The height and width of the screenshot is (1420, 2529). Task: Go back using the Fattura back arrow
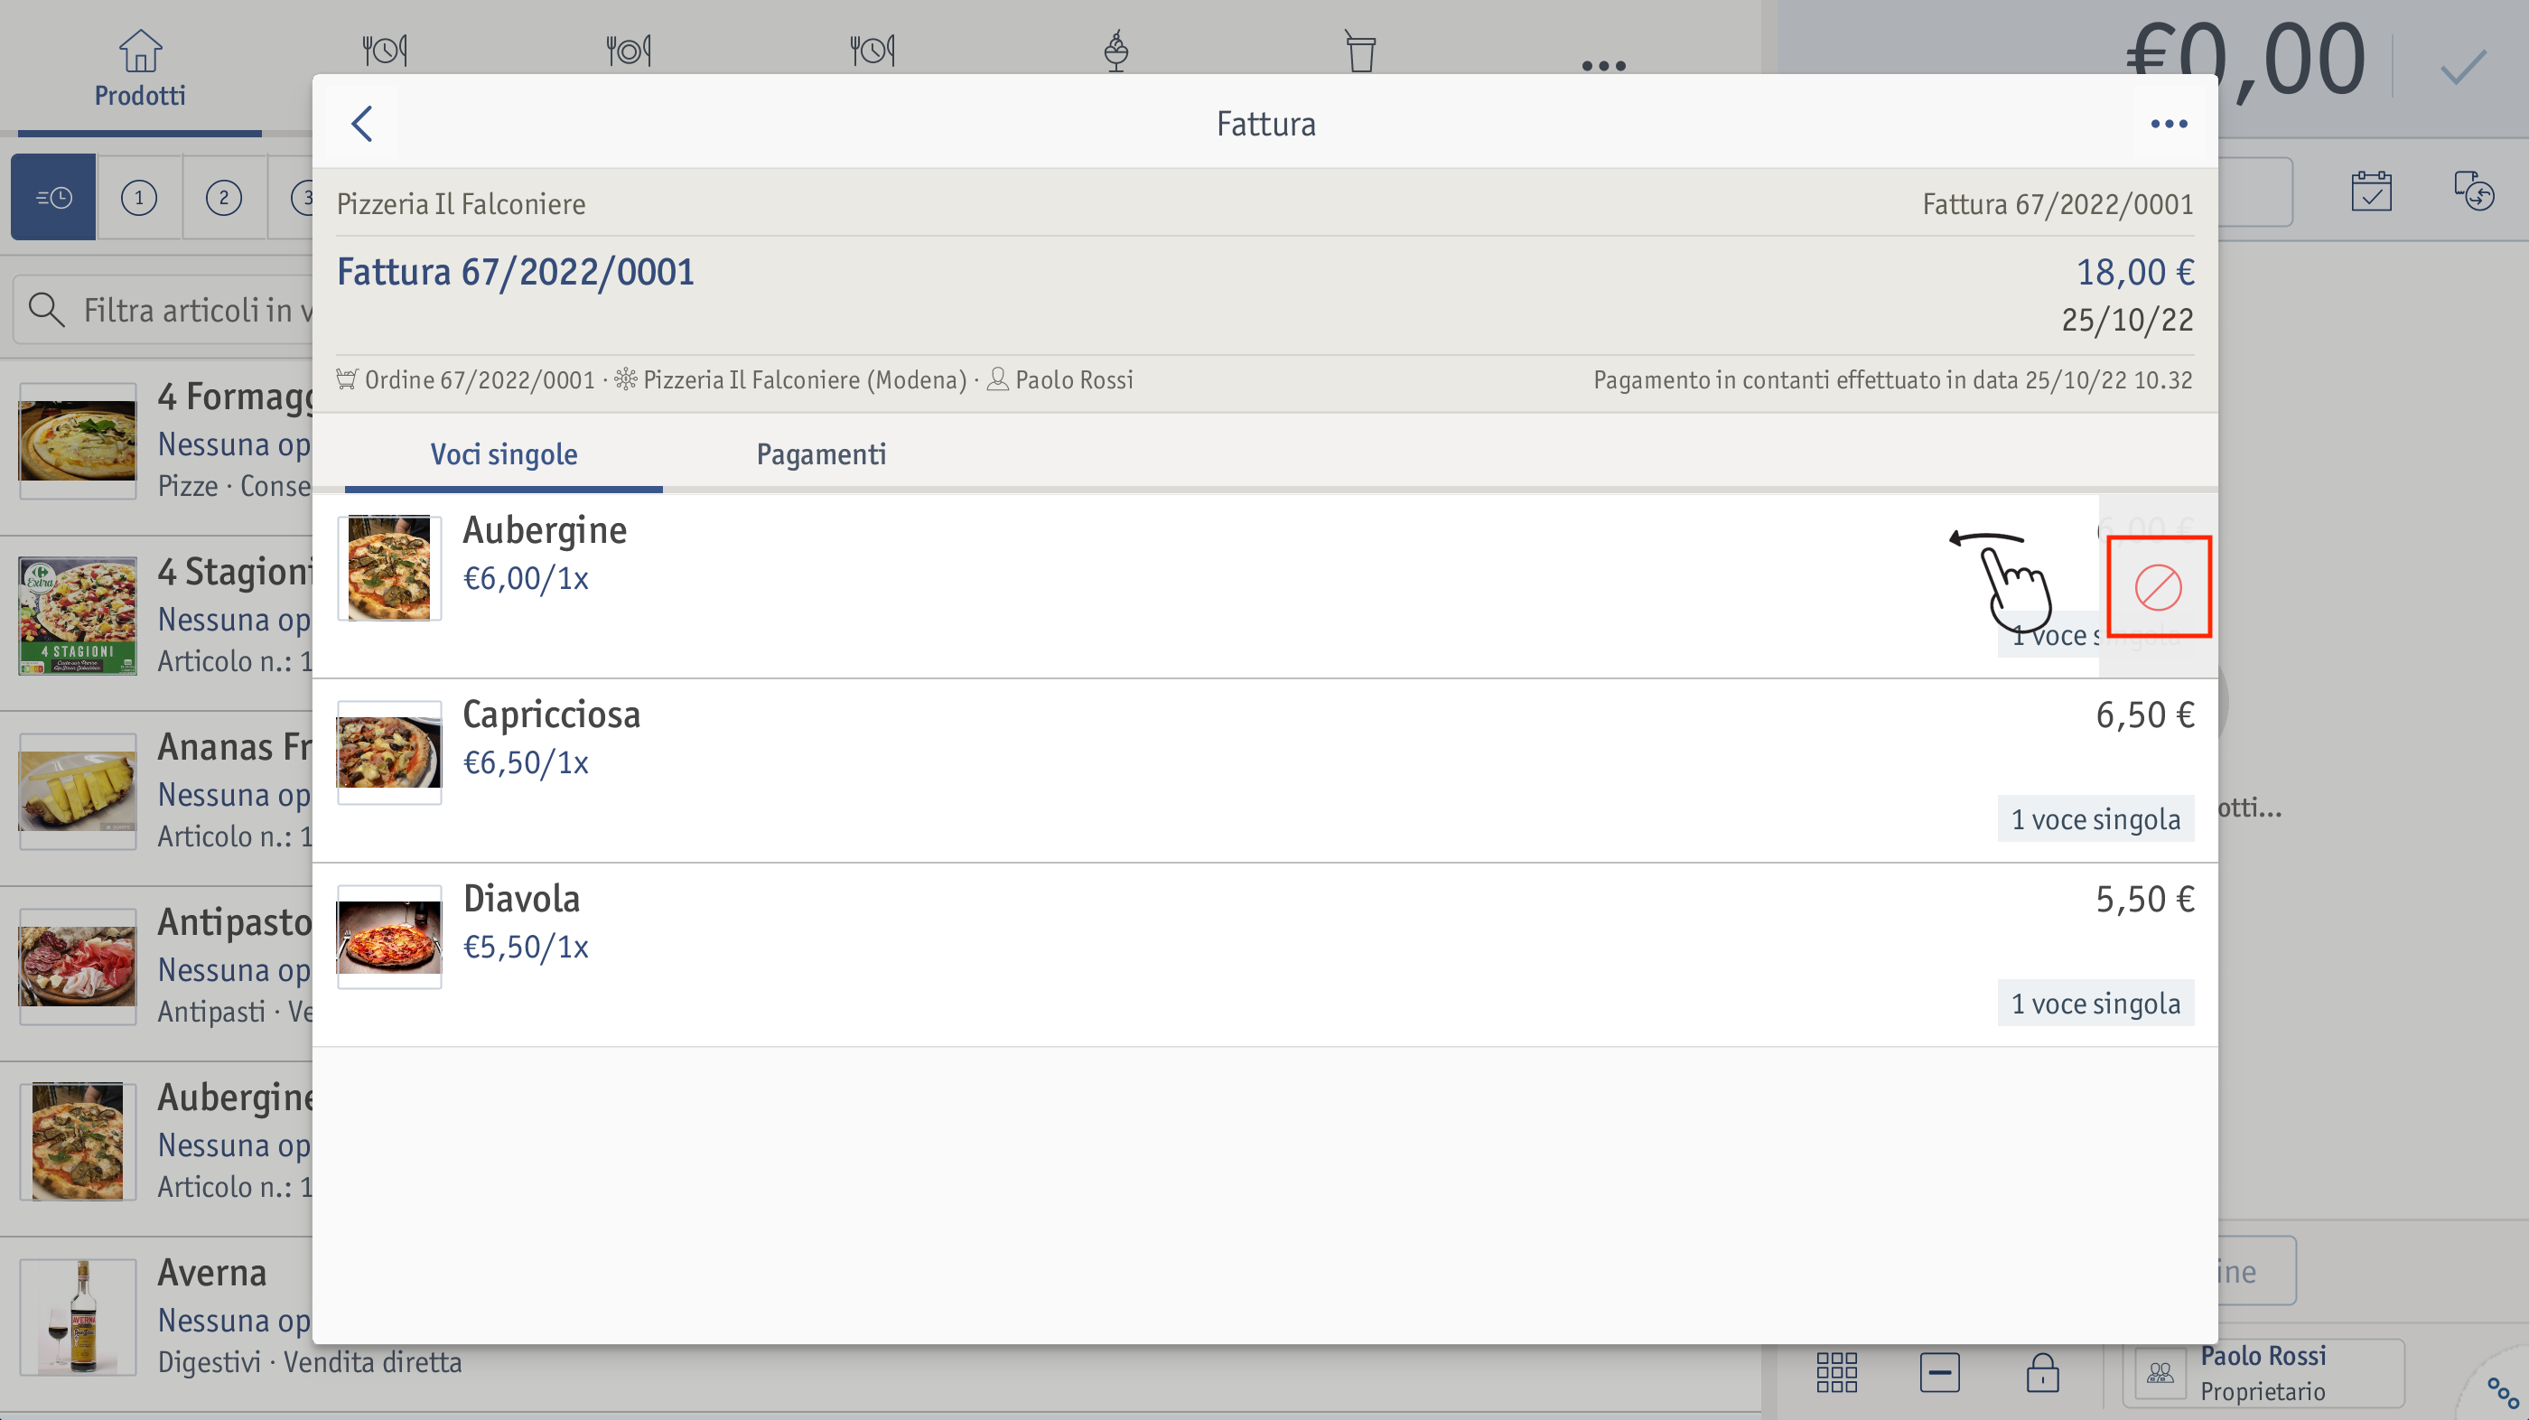362,125
